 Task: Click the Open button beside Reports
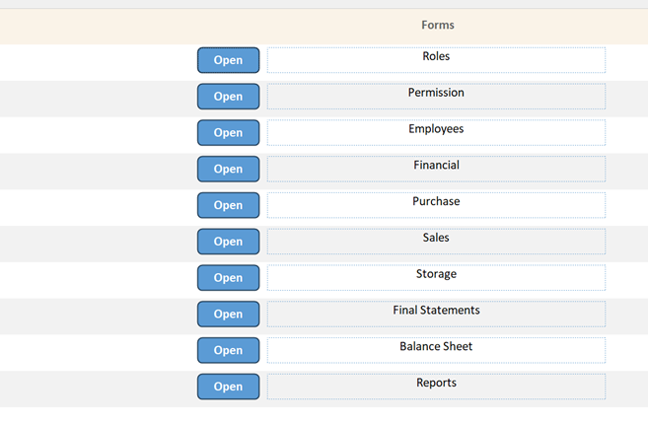[228, 387]
